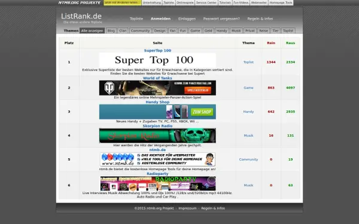Open Tutorials in top project bar
359x224 pixels.
(x=225, y=2)
